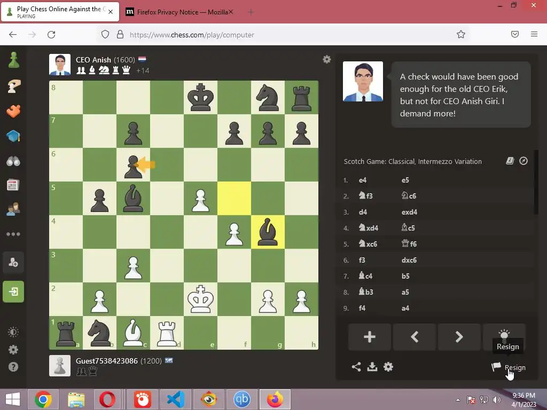
Task: Click the white king on e2
Action: pos(201,299)
